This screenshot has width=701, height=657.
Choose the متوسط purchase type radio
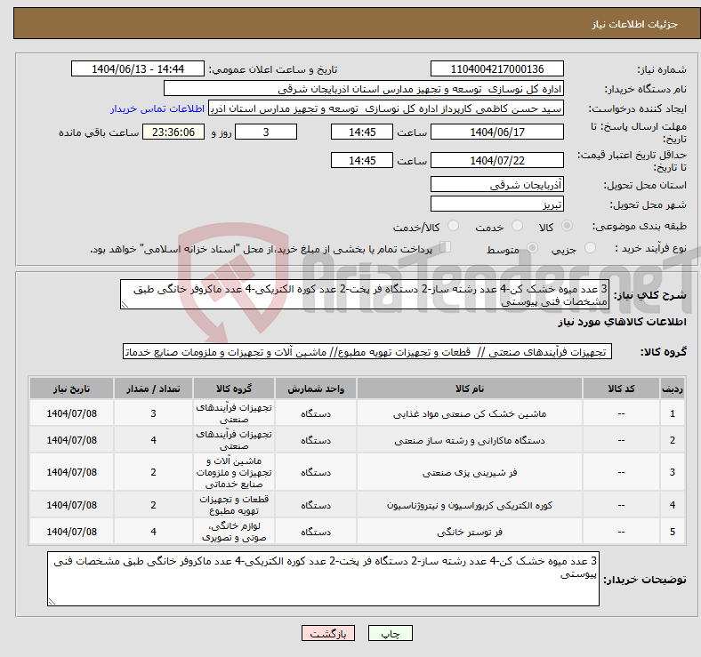[532, 248]
